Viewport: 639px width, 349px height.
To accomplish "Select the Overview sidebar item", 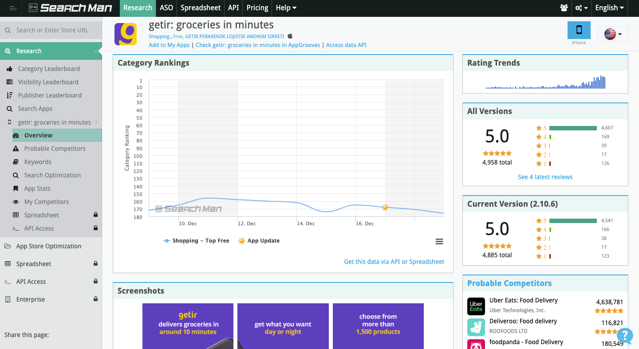I will click(x=57, y=135).
